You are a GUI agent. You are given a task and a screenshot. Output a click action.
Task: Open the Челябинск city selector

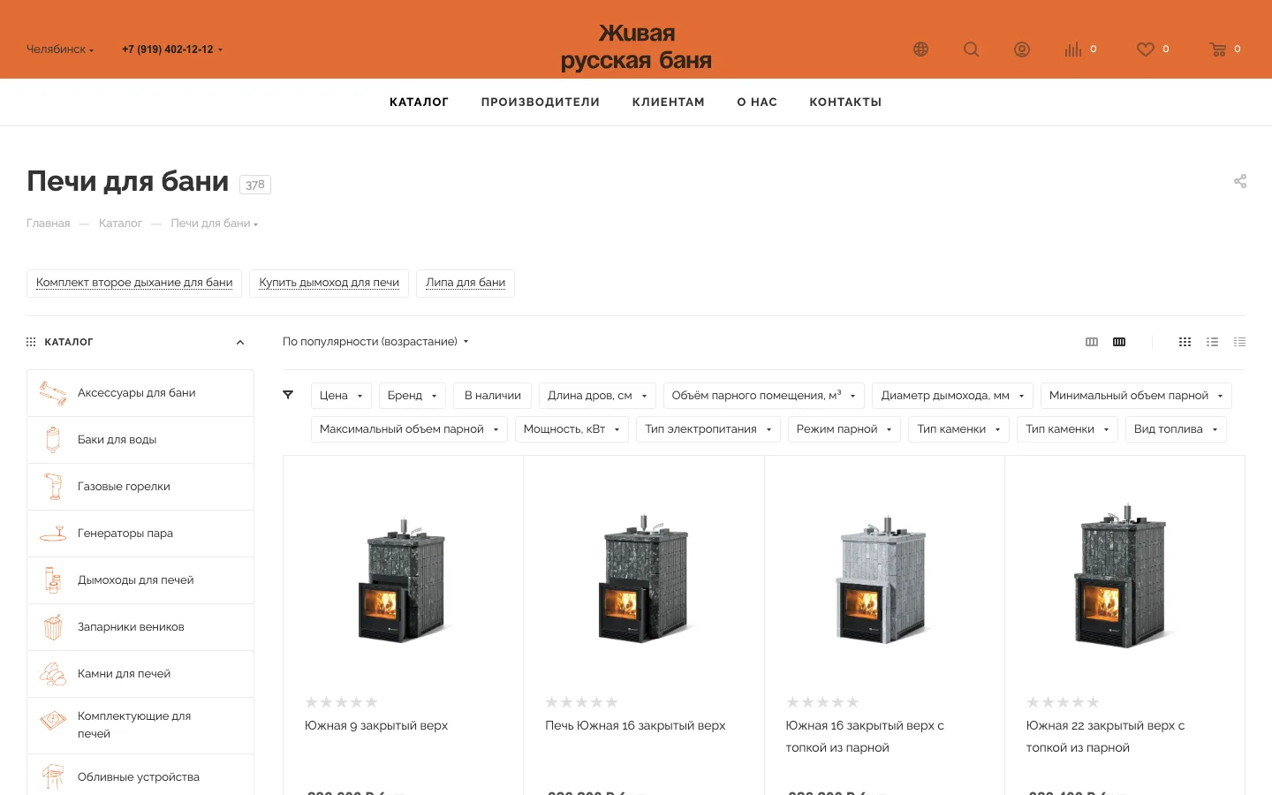tap(60, 49)
